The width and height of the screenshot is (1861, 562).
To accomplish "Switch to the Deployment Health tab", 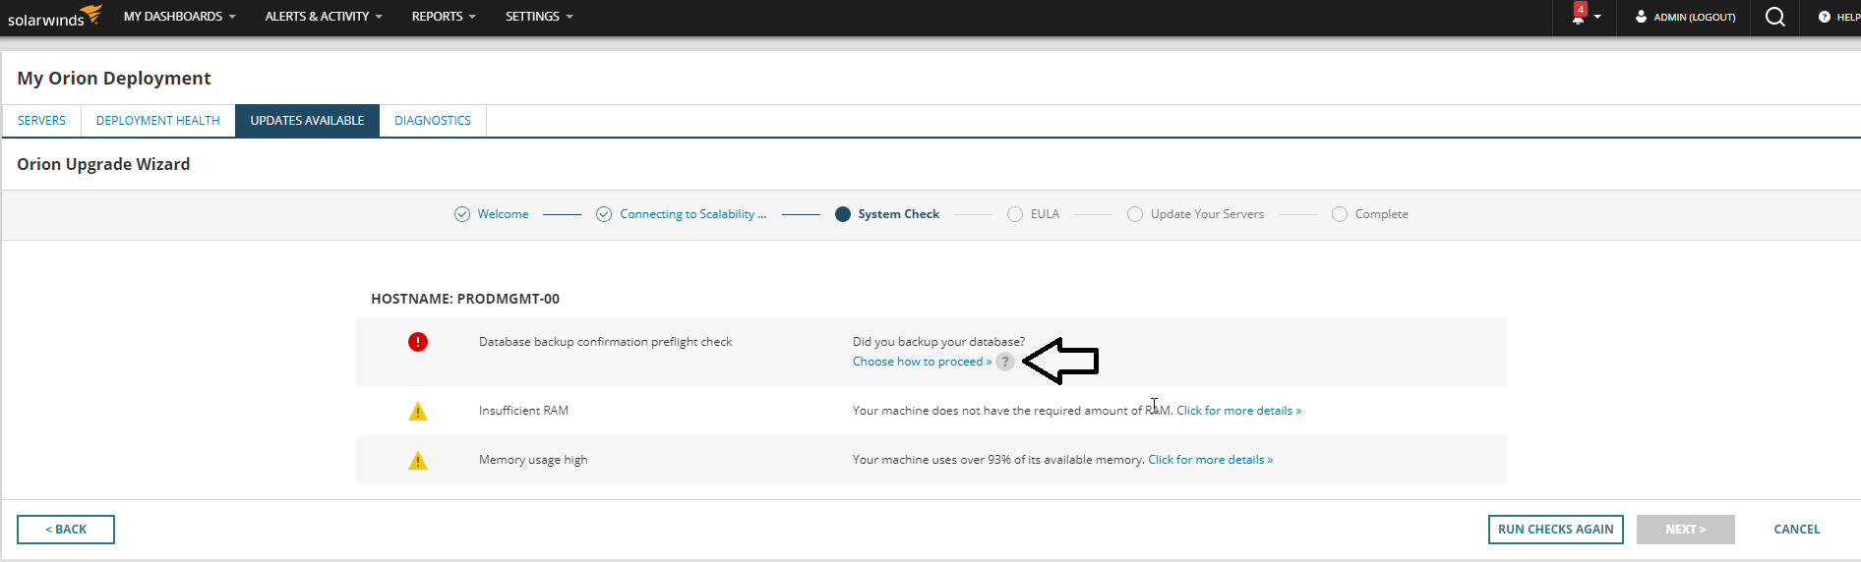I will point(158,121).
